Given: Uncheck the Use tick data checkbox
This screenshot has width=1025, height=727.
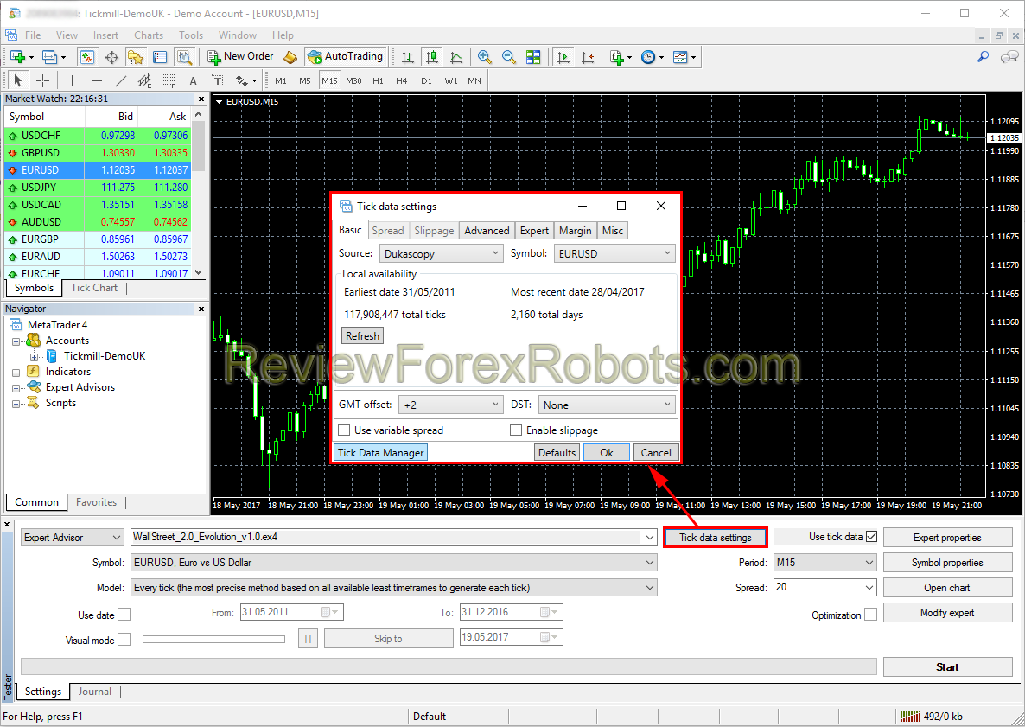Looking at the screenshot, I should click(871, 537).
